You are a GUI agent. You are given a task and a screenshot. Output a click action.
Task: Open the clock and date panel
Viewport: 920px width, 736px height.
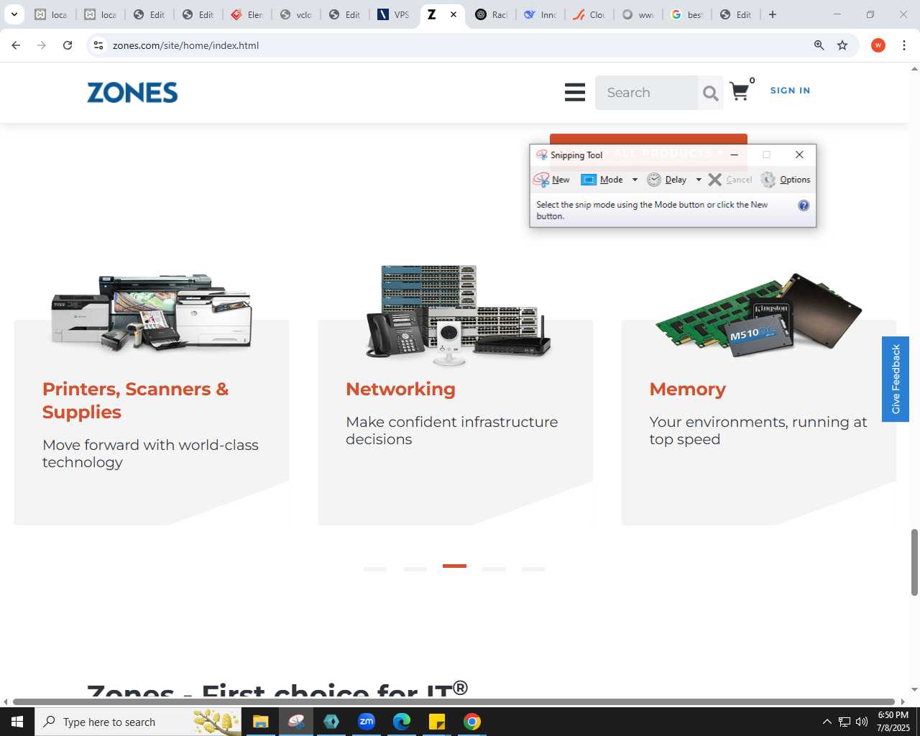[x=893, y=722]
